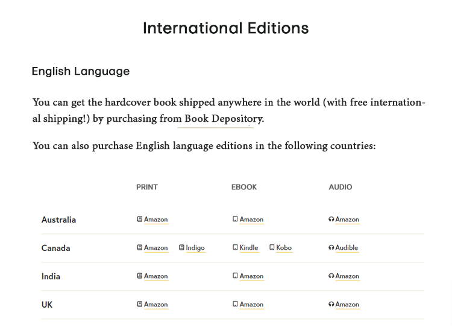Click book icon beside Australia print Amazon
This screenshot has height=336, width=452.
click(140, 219)
